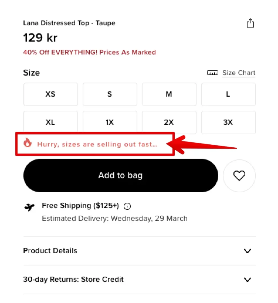Pick size 3X
Image resolution: width=278 pixels, height=303 pixels.
tap(228, 122)
